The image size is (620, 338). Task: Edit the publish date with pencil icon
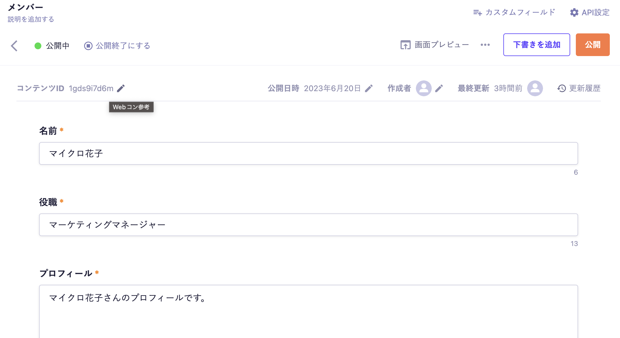(369, 89)
